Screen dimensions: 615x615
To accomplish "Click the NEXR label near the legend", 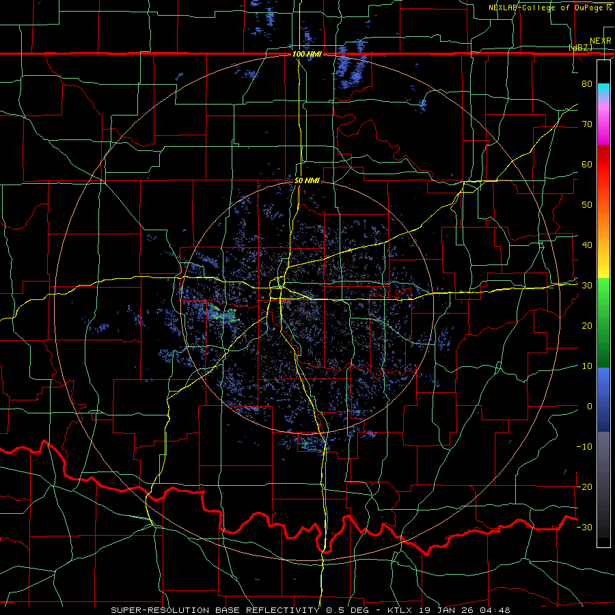I will (601, 41).
